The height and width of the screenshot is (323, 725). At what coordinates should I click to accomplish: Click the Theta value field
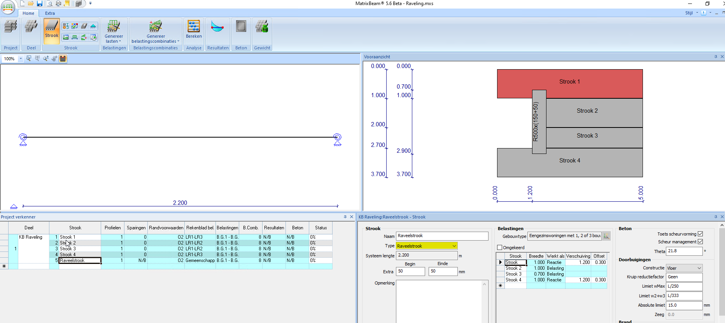coord(685,251)
